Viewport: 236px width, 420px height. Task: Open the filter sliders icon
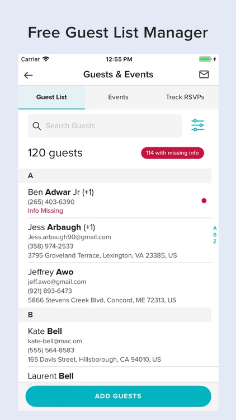coord(198,125)
